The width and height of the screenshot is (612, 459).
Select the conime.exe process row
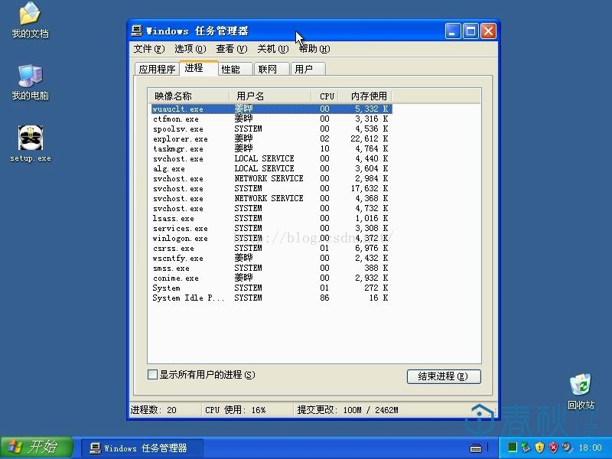pyautogui.click(x=272, y=278)
